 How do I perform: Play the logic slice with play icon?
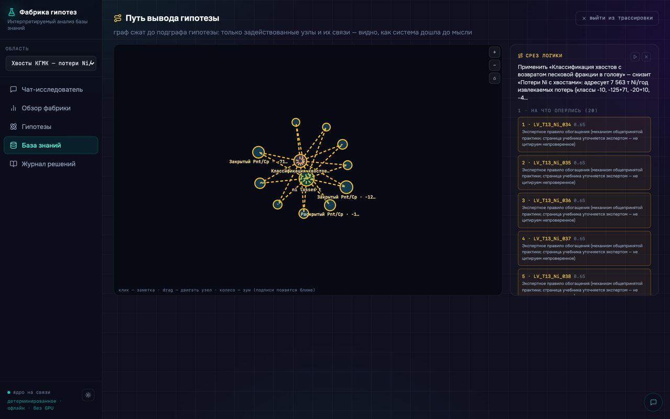point(635,57)
